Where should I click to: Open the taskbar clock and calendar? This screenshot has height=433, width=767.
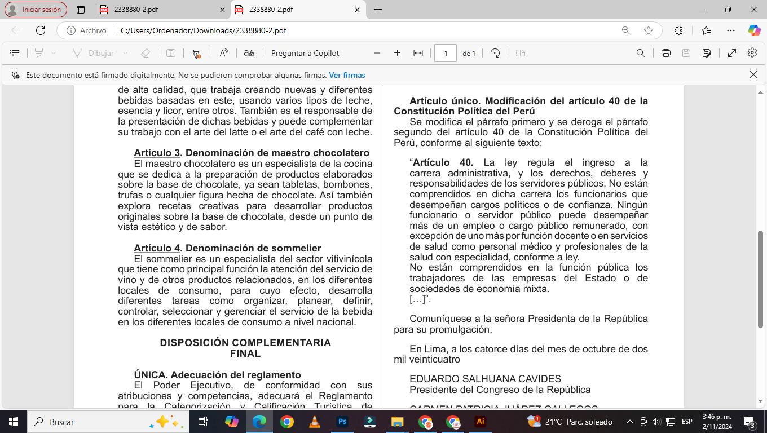click(x=716, y=422)
